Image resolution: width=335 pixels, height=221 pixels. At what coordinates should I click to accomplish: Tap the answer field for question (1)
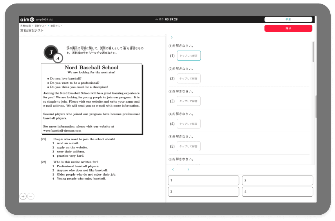[x=188, y=56]
